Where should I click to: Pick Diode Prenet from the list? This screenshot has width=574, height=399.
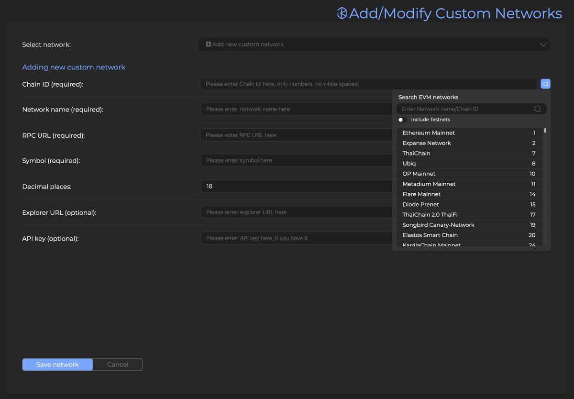(469, 204)
